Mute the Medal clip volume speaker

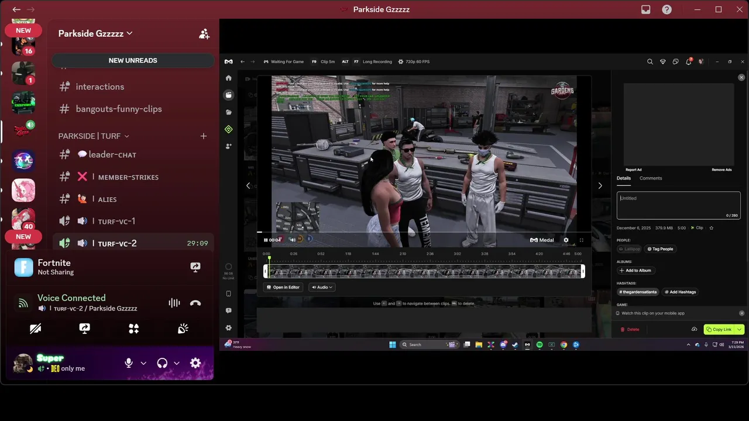click(x=293, y=240)
